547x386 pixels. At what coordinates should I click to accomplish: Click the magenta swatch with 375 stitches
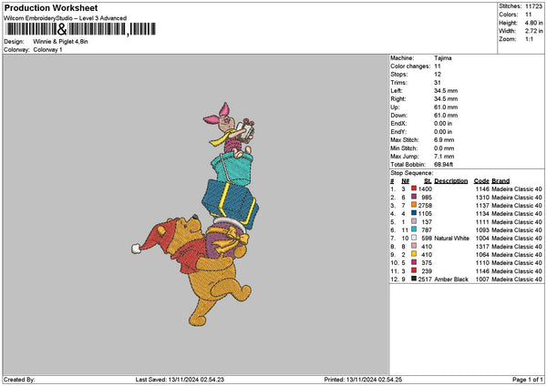pyautogui.click(x=414, y=262)
